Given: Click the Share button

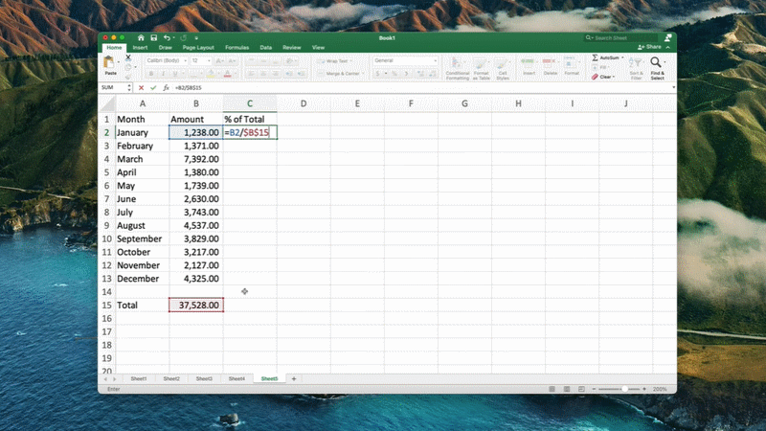Looking at the screenshot, I should point(649,47).
